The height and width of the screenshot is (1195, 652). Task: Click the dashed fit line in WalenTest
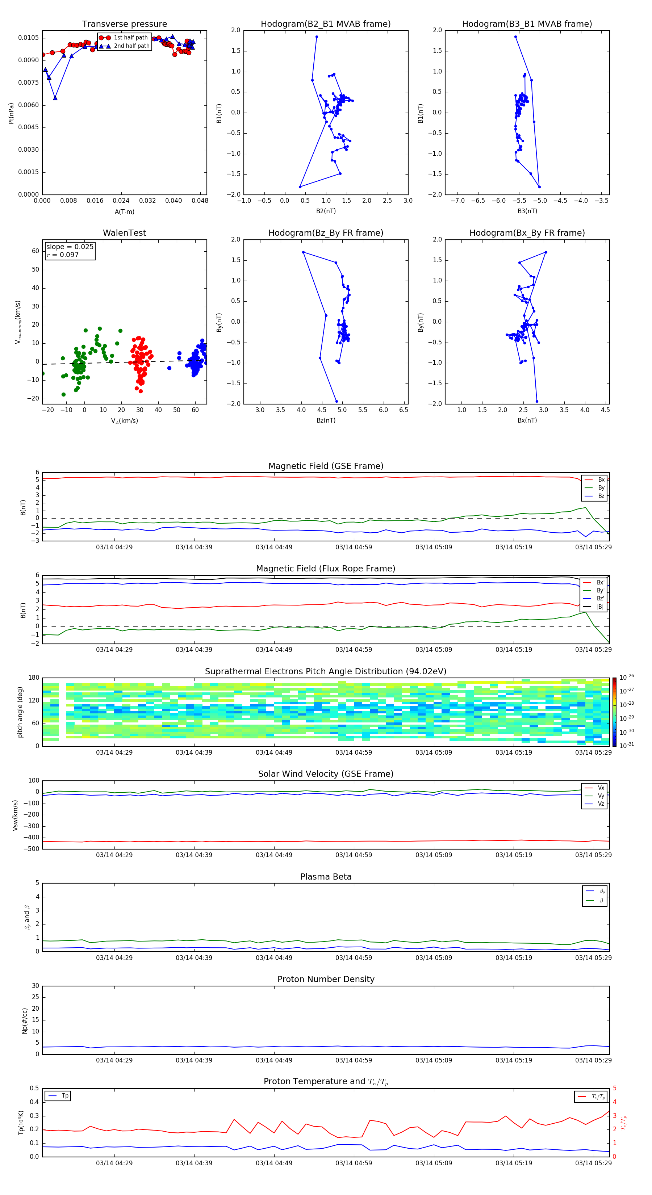tap(124, 362)
